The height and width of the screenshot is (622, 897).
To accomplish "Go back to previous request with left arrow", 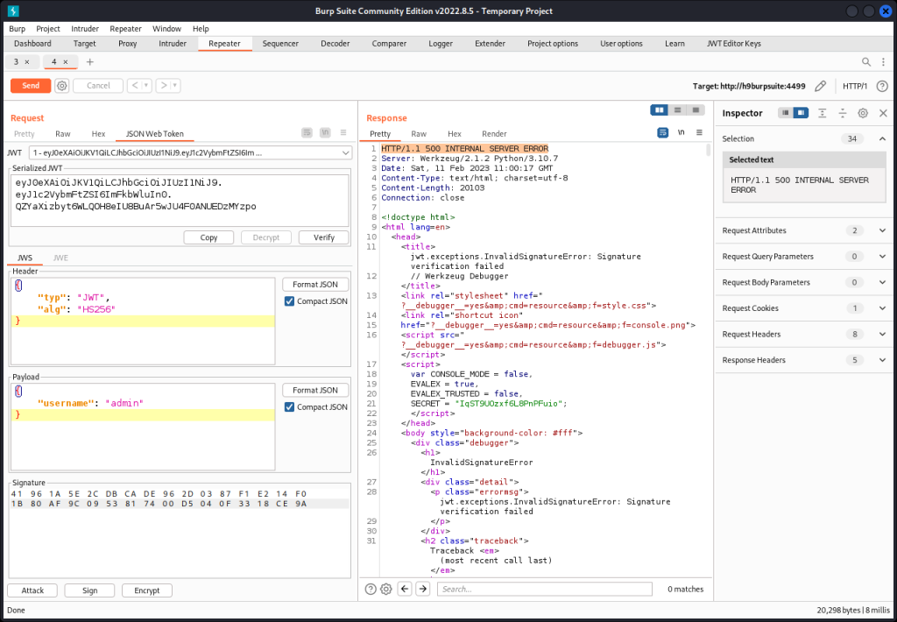I will click(135, 86).
